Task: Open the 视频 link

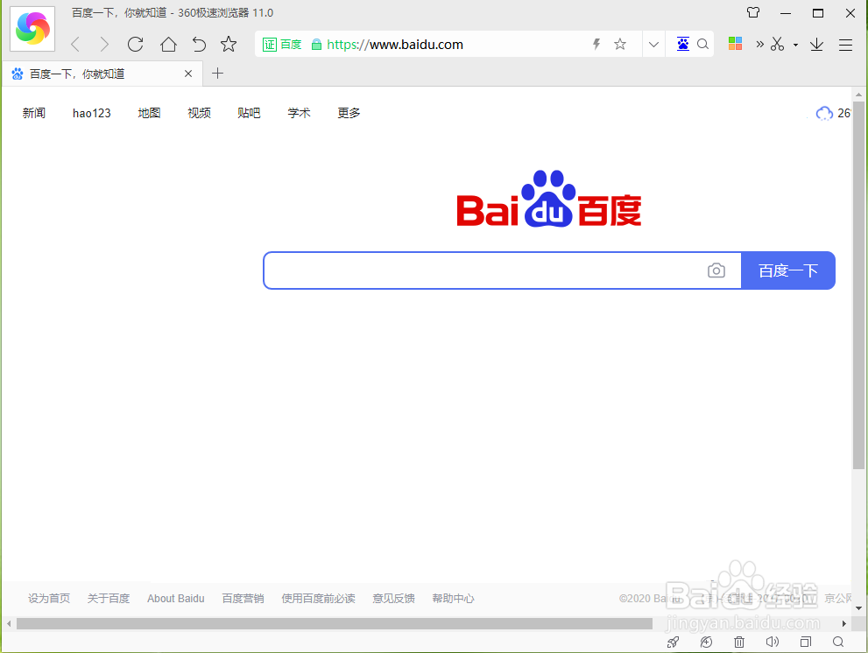Action: pos(200,113)
